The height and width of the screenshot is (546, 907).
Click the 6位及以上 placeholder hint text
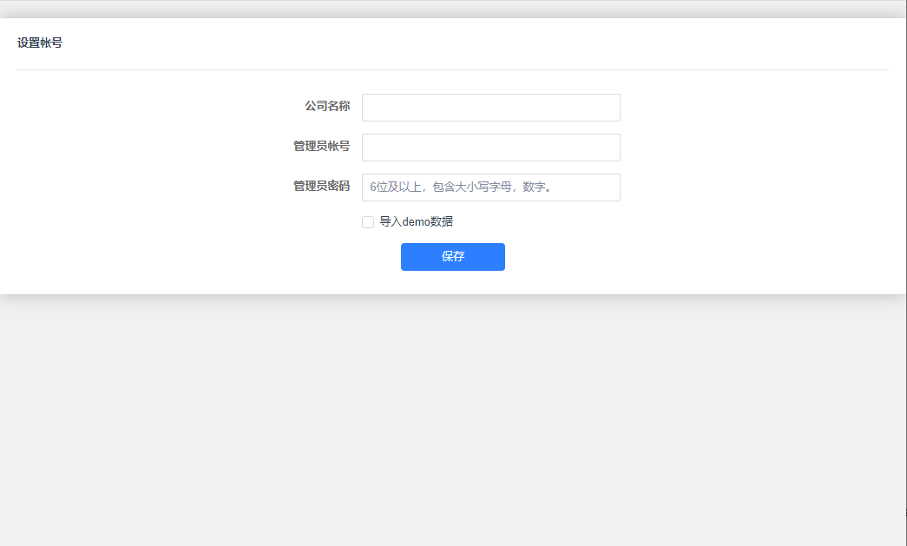461,187
